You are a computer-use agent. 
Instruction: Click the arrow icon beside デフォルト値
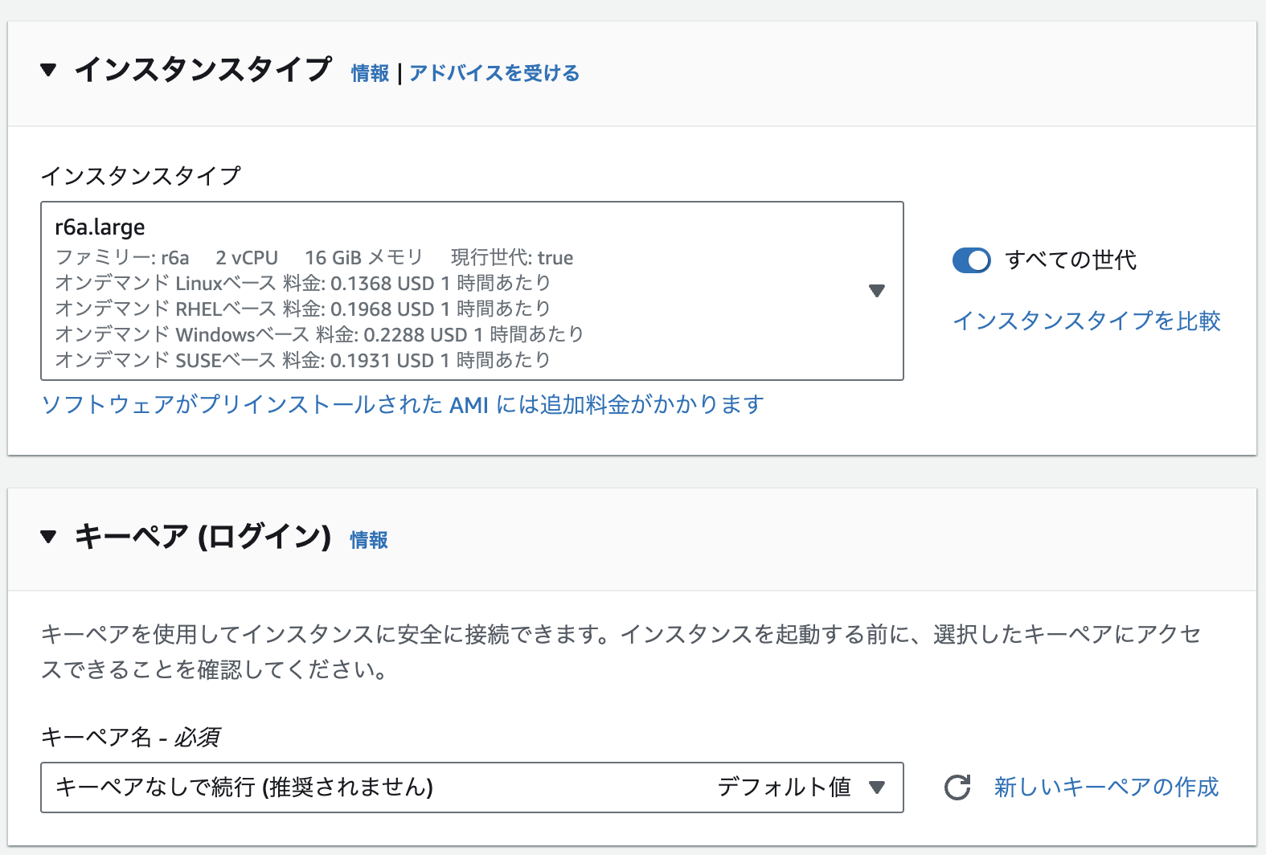(x=877, y=787)
